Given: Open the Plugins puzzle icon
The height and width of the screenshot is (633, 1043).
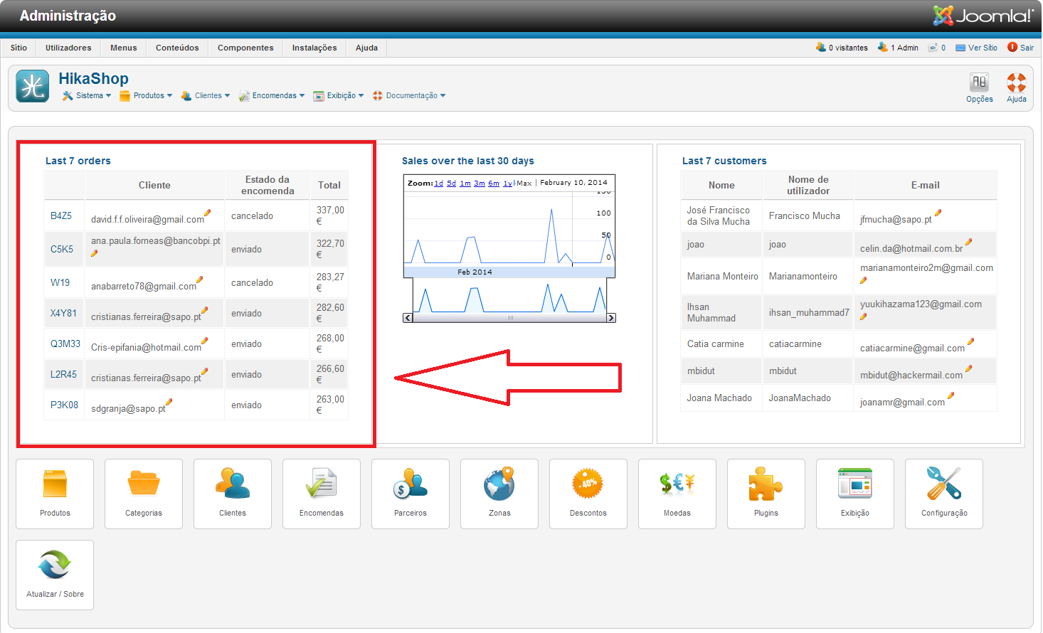Looking at the screenshot, I should 766,493.
